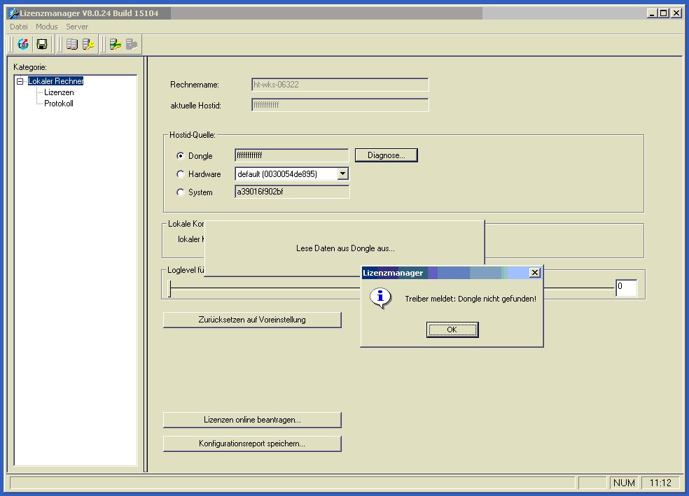Select the Dongle radio button
Screen dimensions: 689x496
pyautogui.click(x=180, y=156)
